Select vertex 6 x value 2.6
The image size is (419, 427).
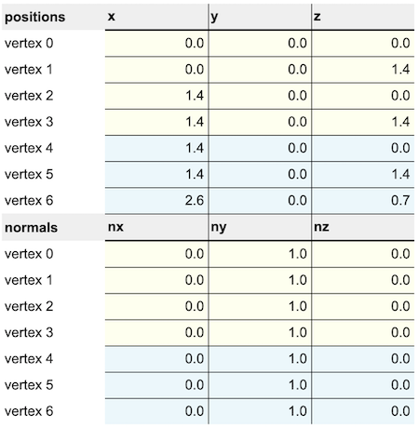(156, 201)
